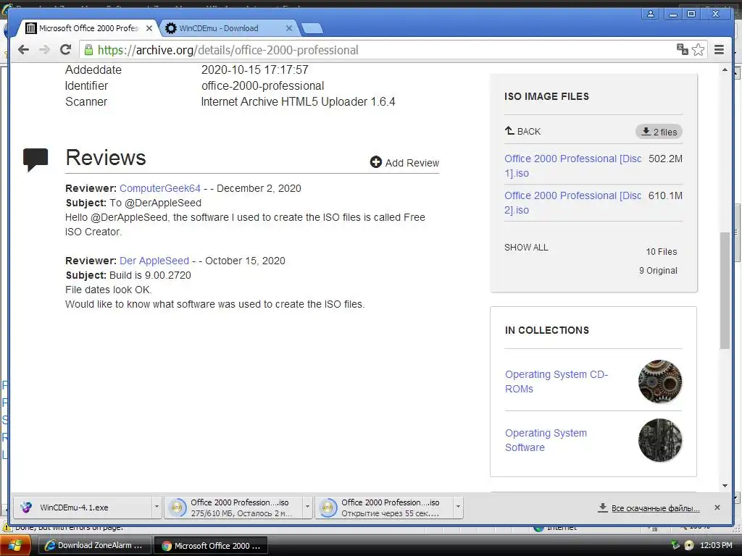Viewport: 742px width, 556px height.
Task: Click the green padlock security icon
Action: tap(88, 50)
